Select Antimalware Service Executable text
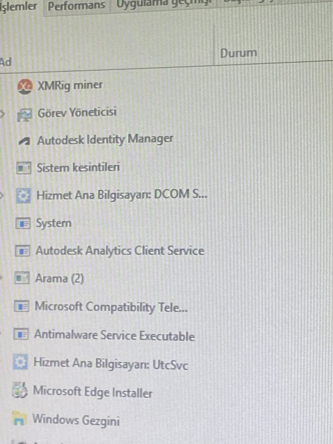 (x=114, y=335)
